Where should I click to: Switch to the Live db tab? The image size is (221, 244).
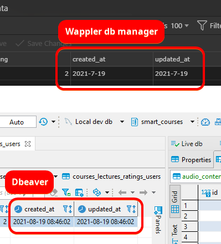pyautogui.click(x=187, y=144)
